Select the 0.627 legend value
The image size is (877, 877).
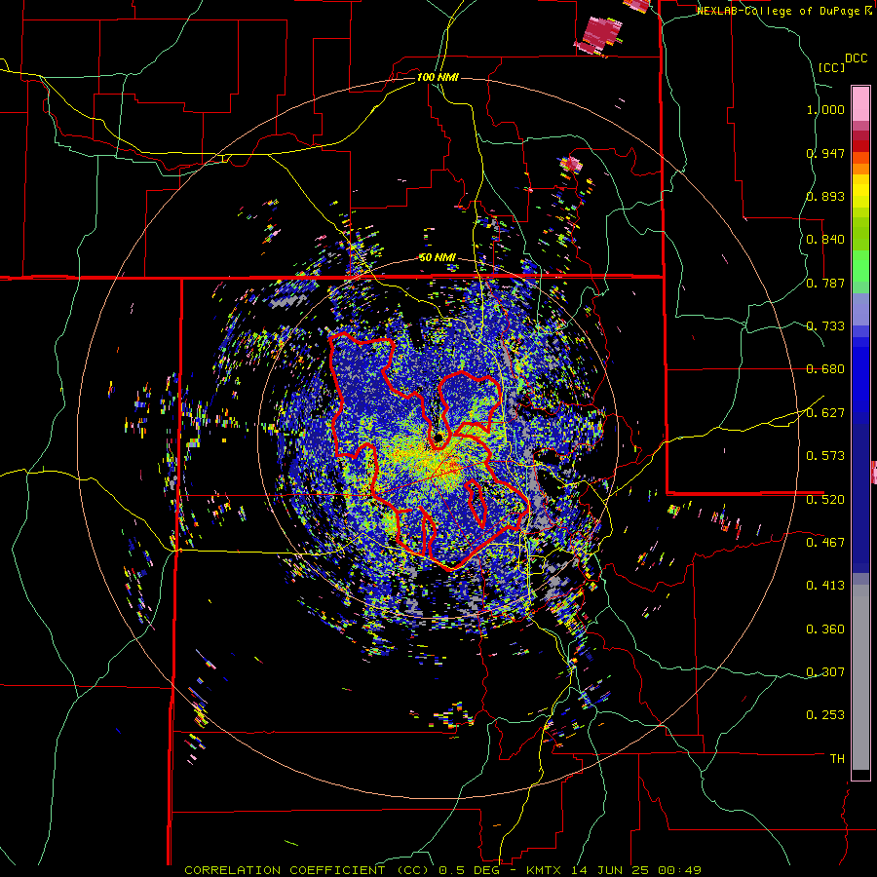coord(825,413)
